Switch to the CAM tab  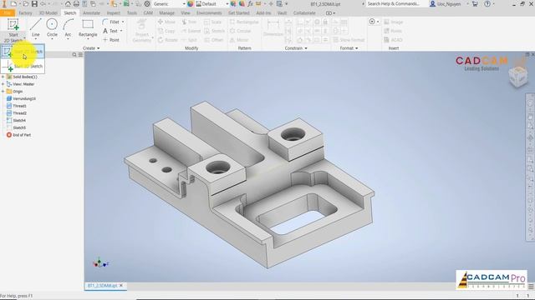coord(148,13)
